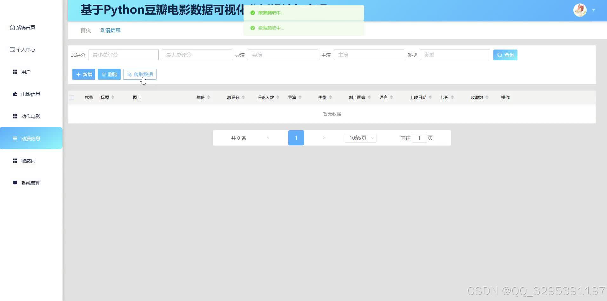Select 敏感词 in the sidebar menu

click(x=28, y=161)
